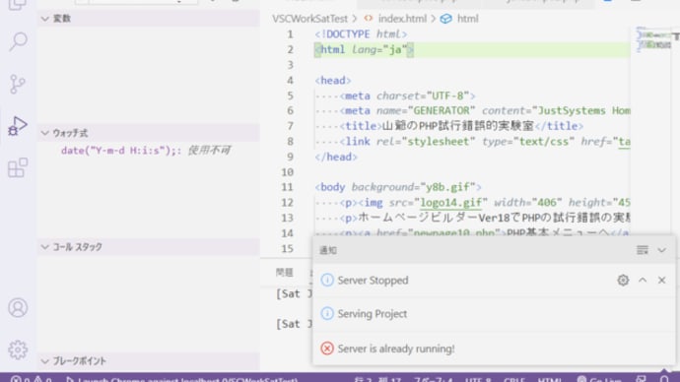Screen dimensions: 680x382
Task: Click the body background="y8b.gif" line
Action: pos(398,187)
